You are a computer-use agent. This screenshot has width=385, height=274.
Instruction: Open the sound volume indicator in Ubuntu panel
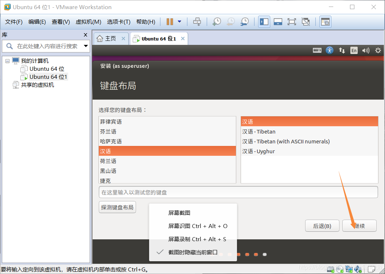click(x=366, y=50)
